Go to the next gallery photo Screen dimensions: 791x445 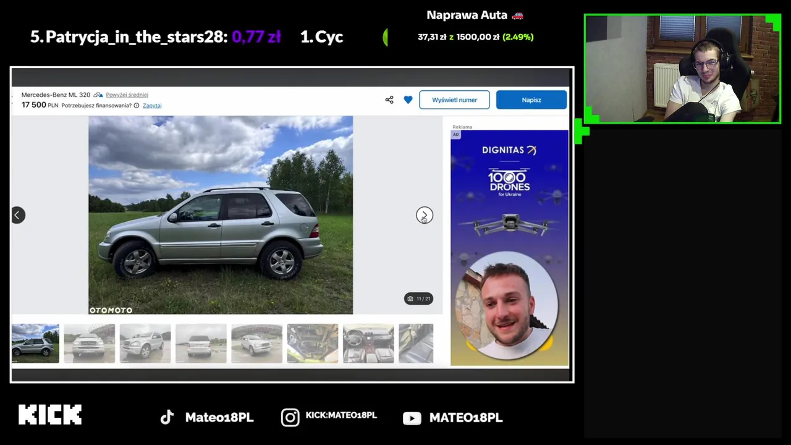(425, 215)
